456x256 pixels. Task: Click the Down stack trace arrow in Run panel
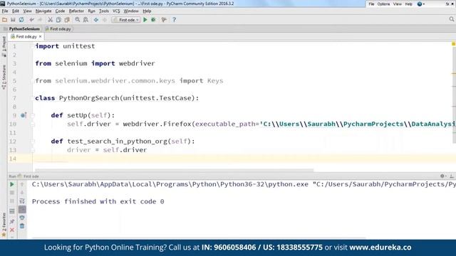click(22, 193)
